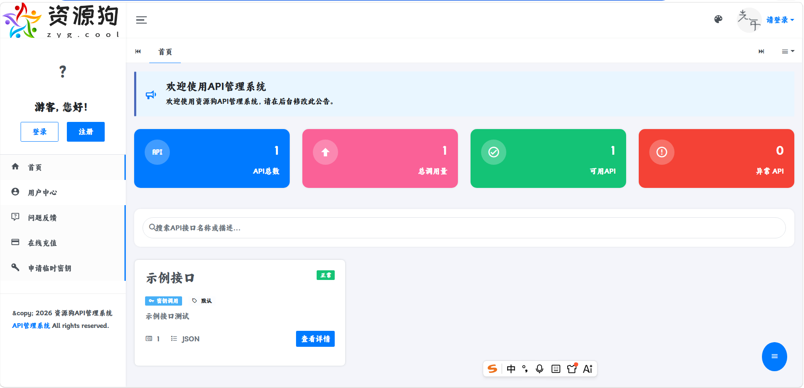Click the AI assistant icon in IME bar
The image size is (804, 388).
(588, 369)
